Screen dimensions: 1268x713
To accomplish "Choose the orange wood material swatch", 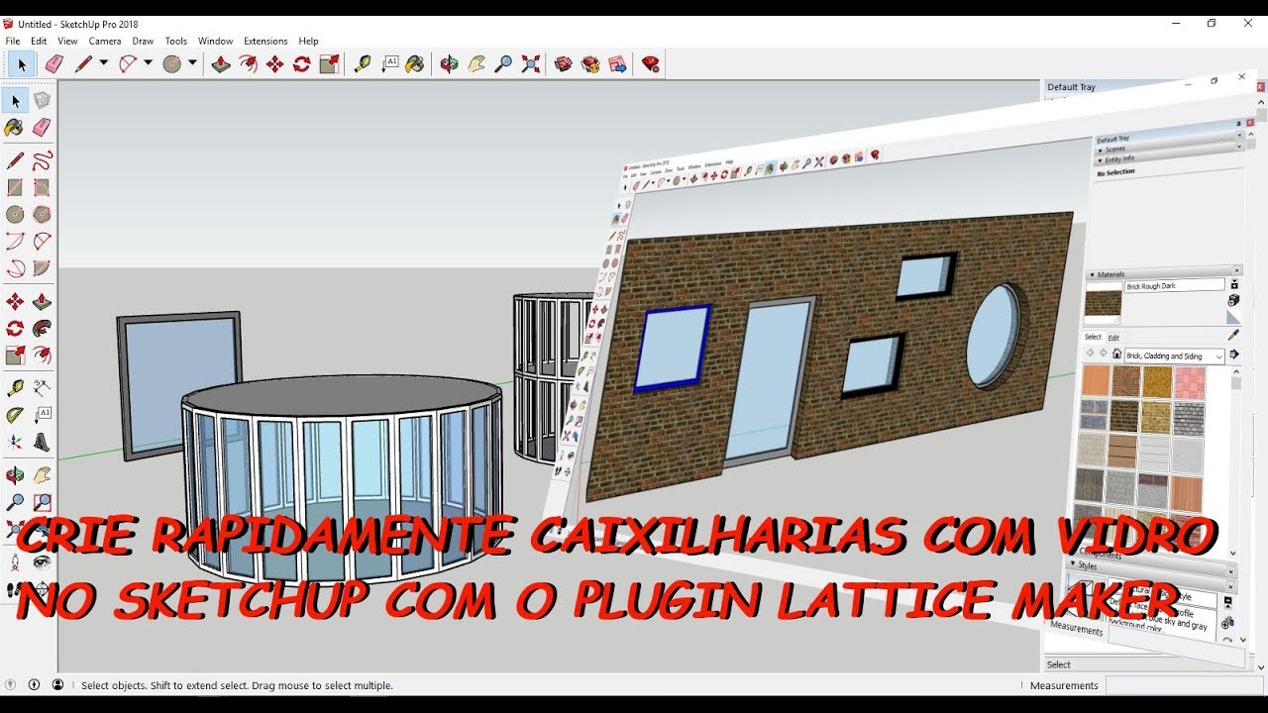I will [x=1096, y=381].
